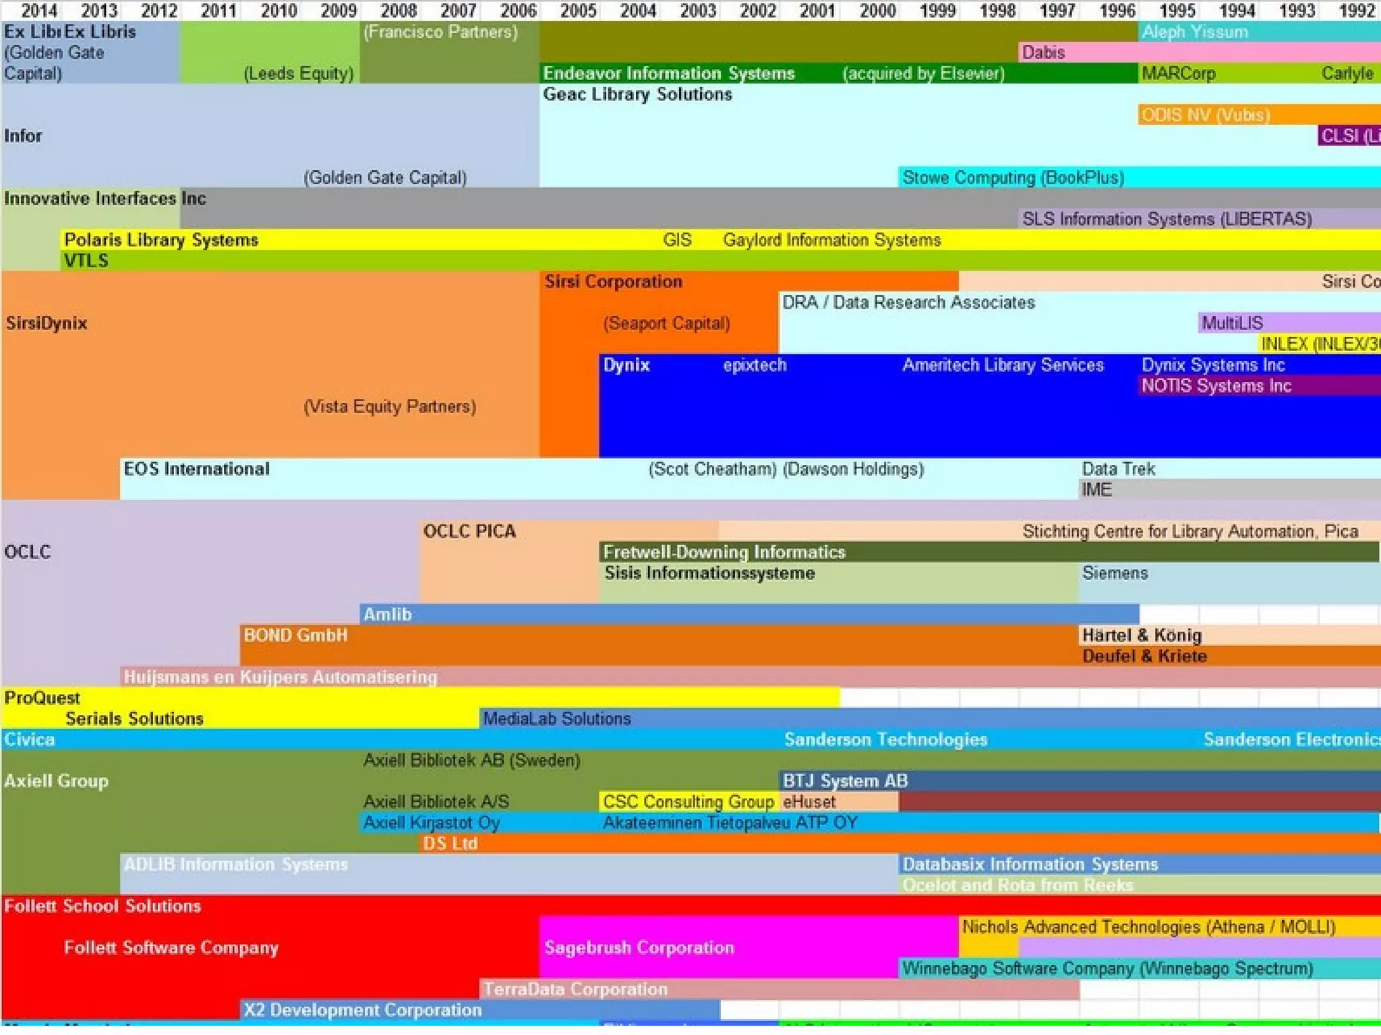Click Härtel & König label

pos(1142,635)
